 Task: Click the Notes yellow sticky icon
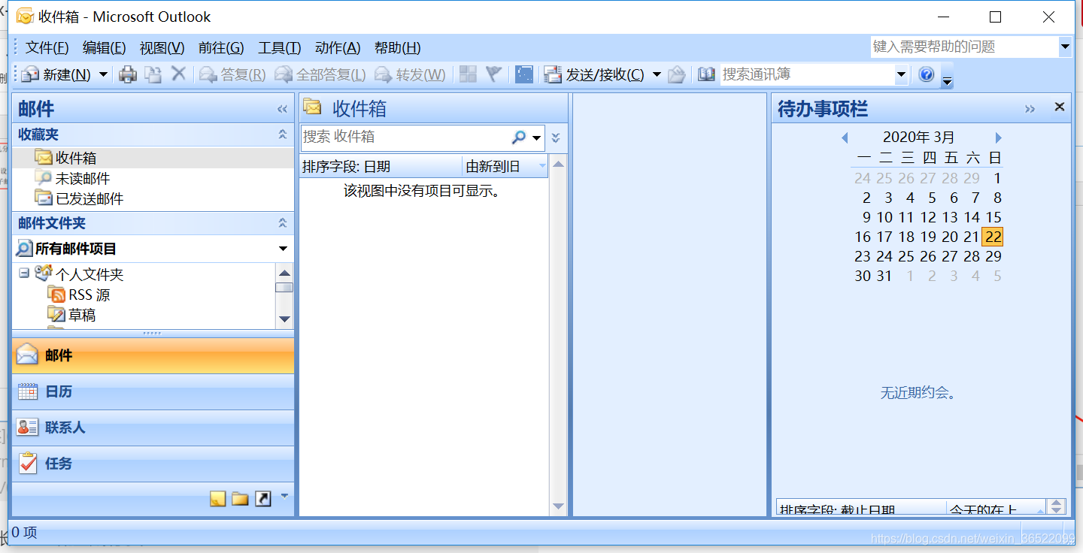click(217, 498)
